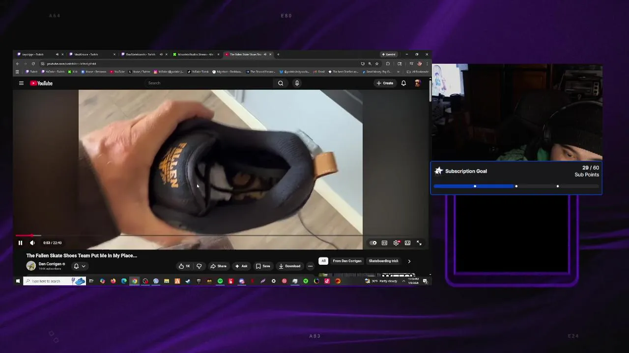Image resolution: width=629 pixels, height=353 pixels.
Task: Open the Gmail bookmark
Action: [319, 72]
